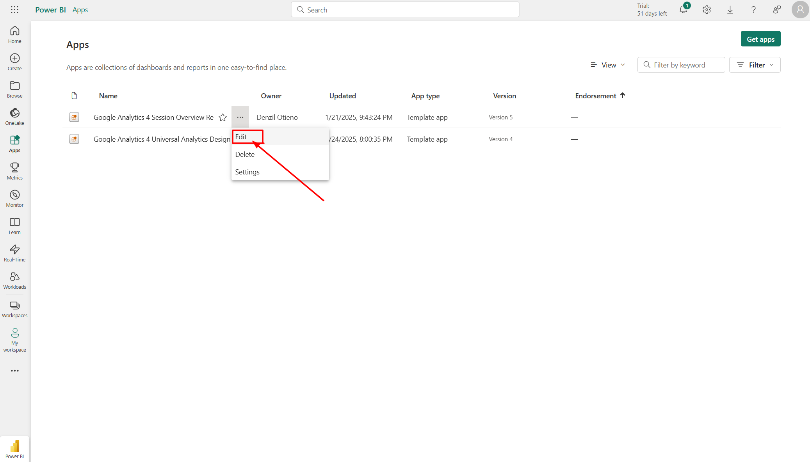Viewport: 810px width, 462px height.
Task: Select Apps in left navigation
Action: point(15,144)
